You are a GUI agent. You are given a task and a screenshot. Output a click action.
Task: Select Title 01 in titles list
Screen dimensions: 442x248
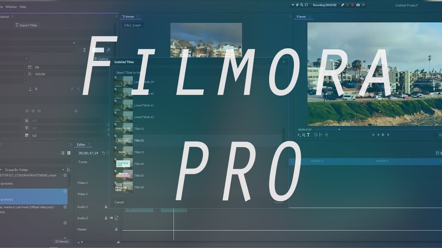(139, 129)
